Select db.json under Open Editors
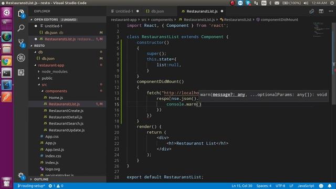The height and width of the screenshot is (189, 336). (x=68, y=33)
